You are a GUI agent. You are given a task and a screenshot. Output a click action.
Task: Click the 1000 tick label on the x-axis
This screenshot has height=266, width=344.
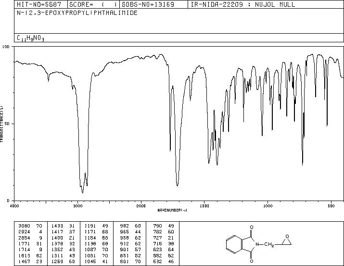tap(268, 206)
